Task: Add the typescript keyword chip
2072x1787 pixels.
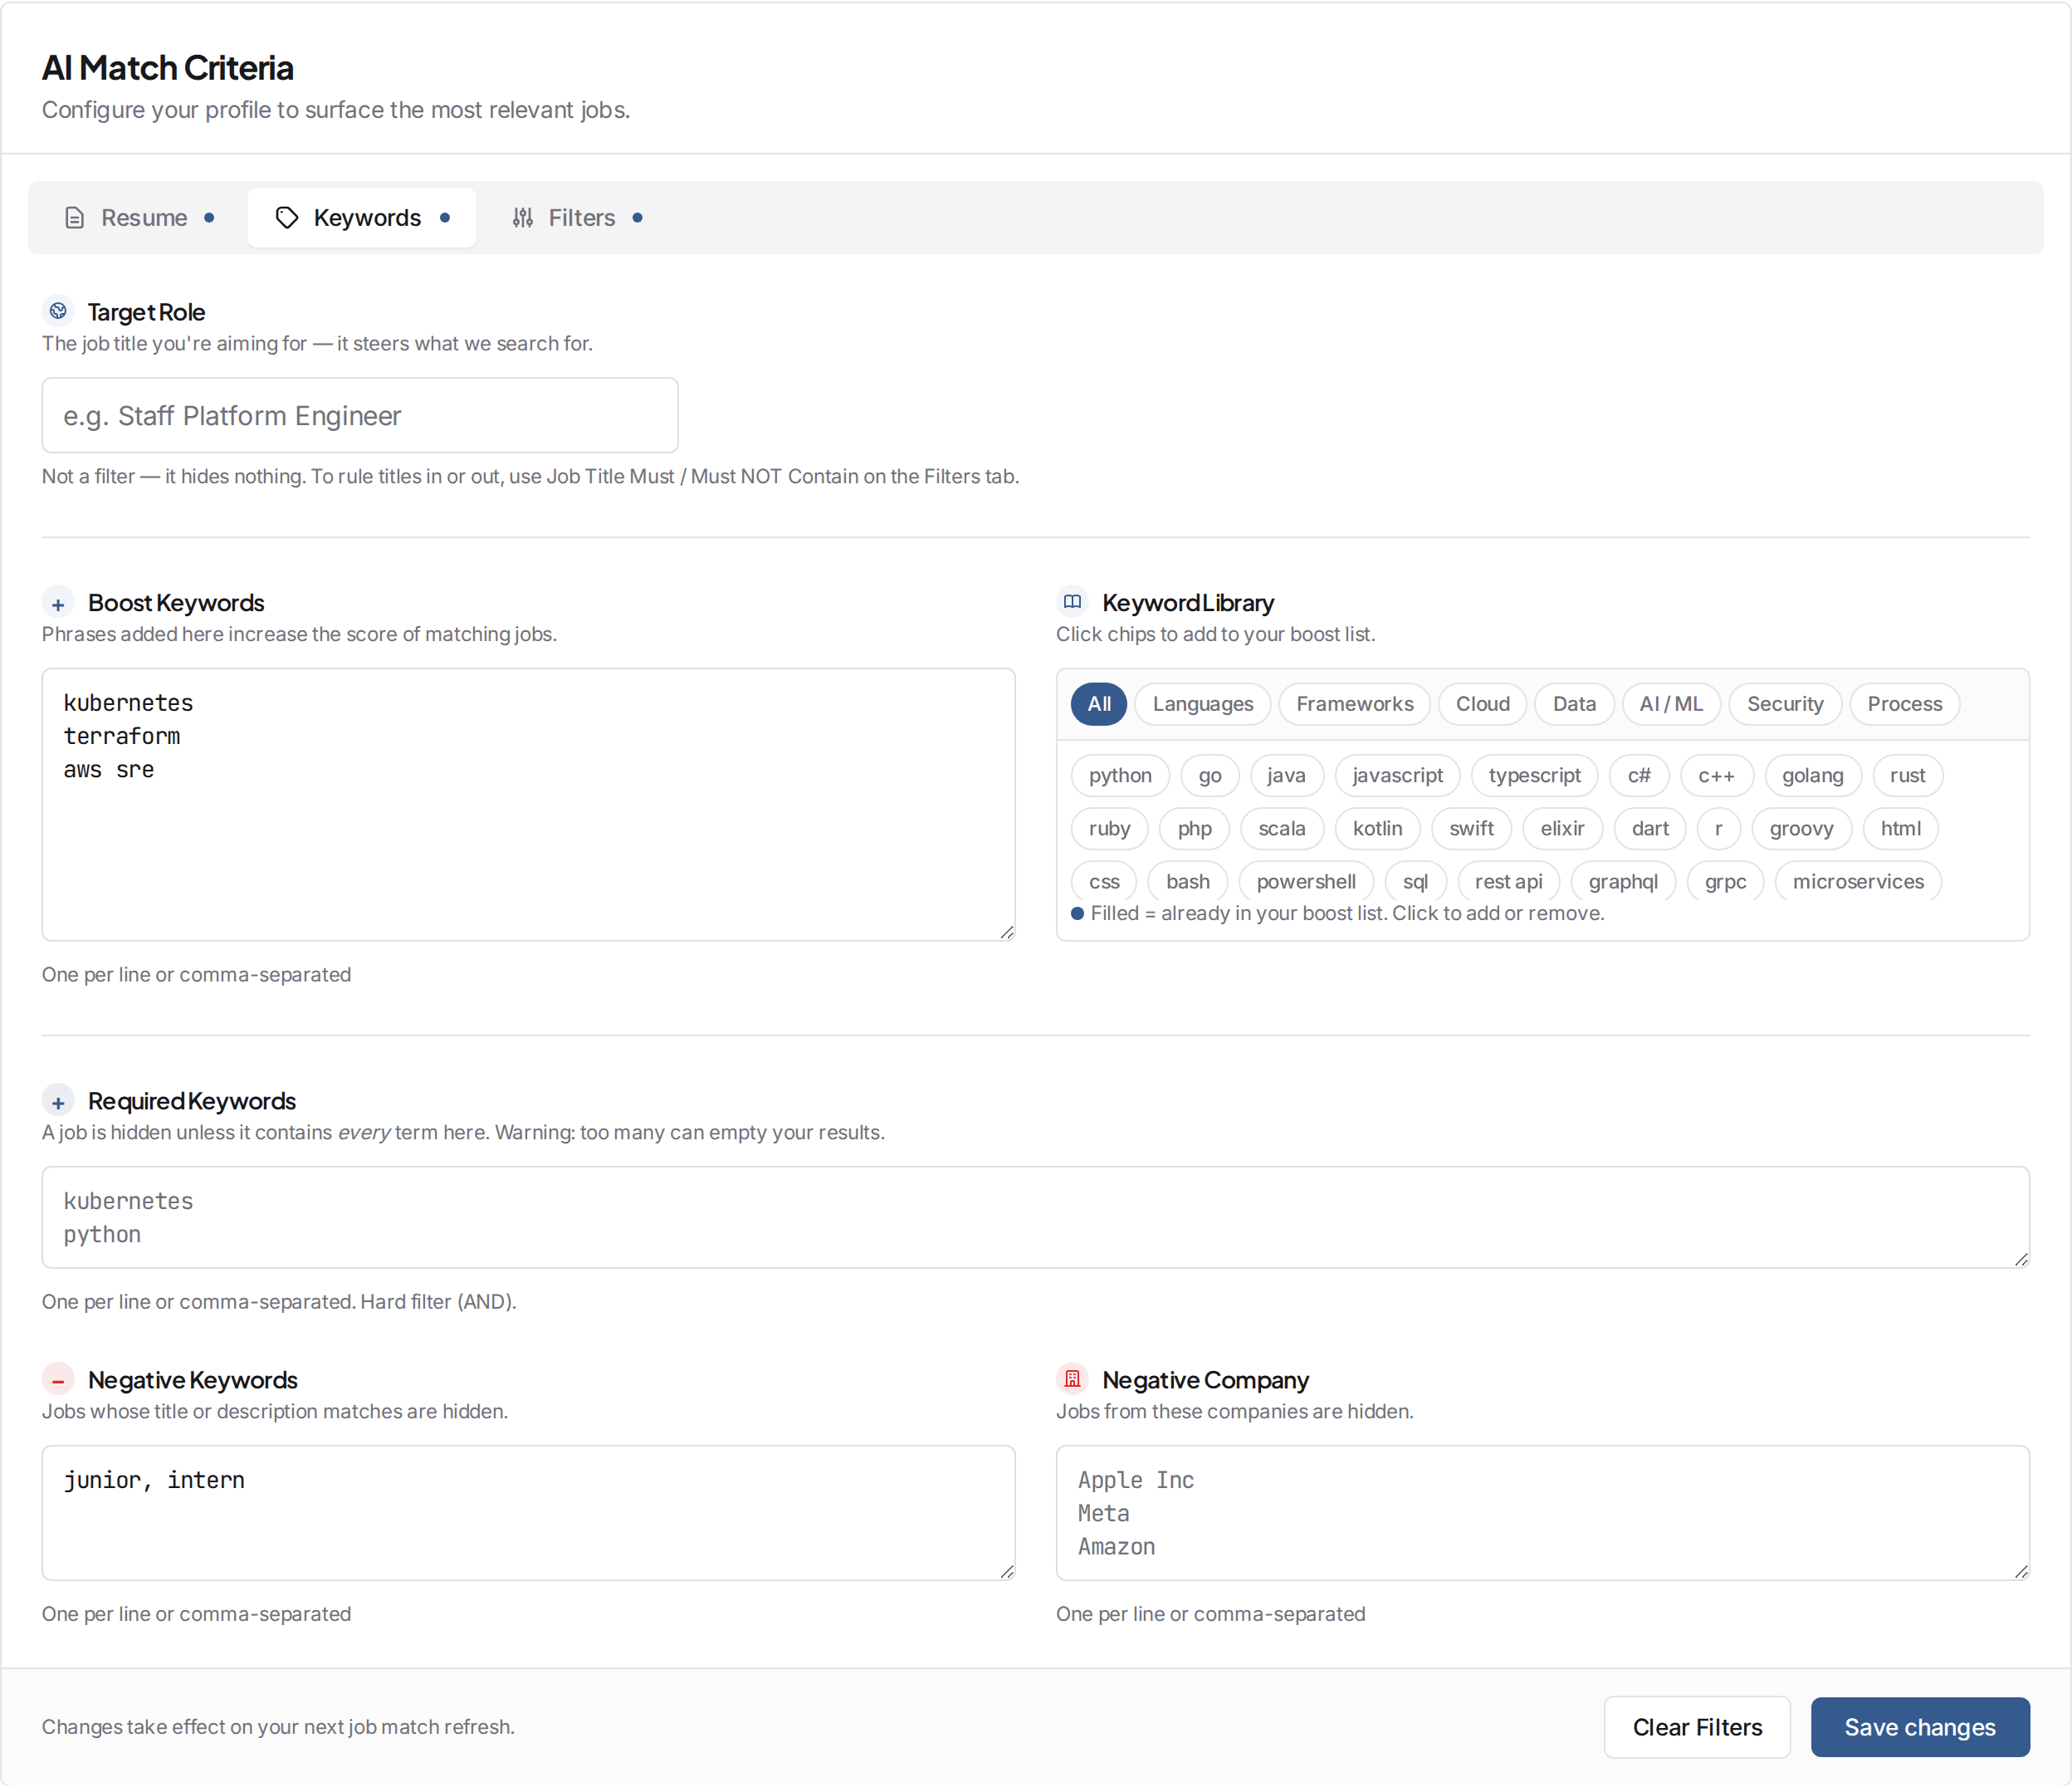Action: (x=1535, y=776)
